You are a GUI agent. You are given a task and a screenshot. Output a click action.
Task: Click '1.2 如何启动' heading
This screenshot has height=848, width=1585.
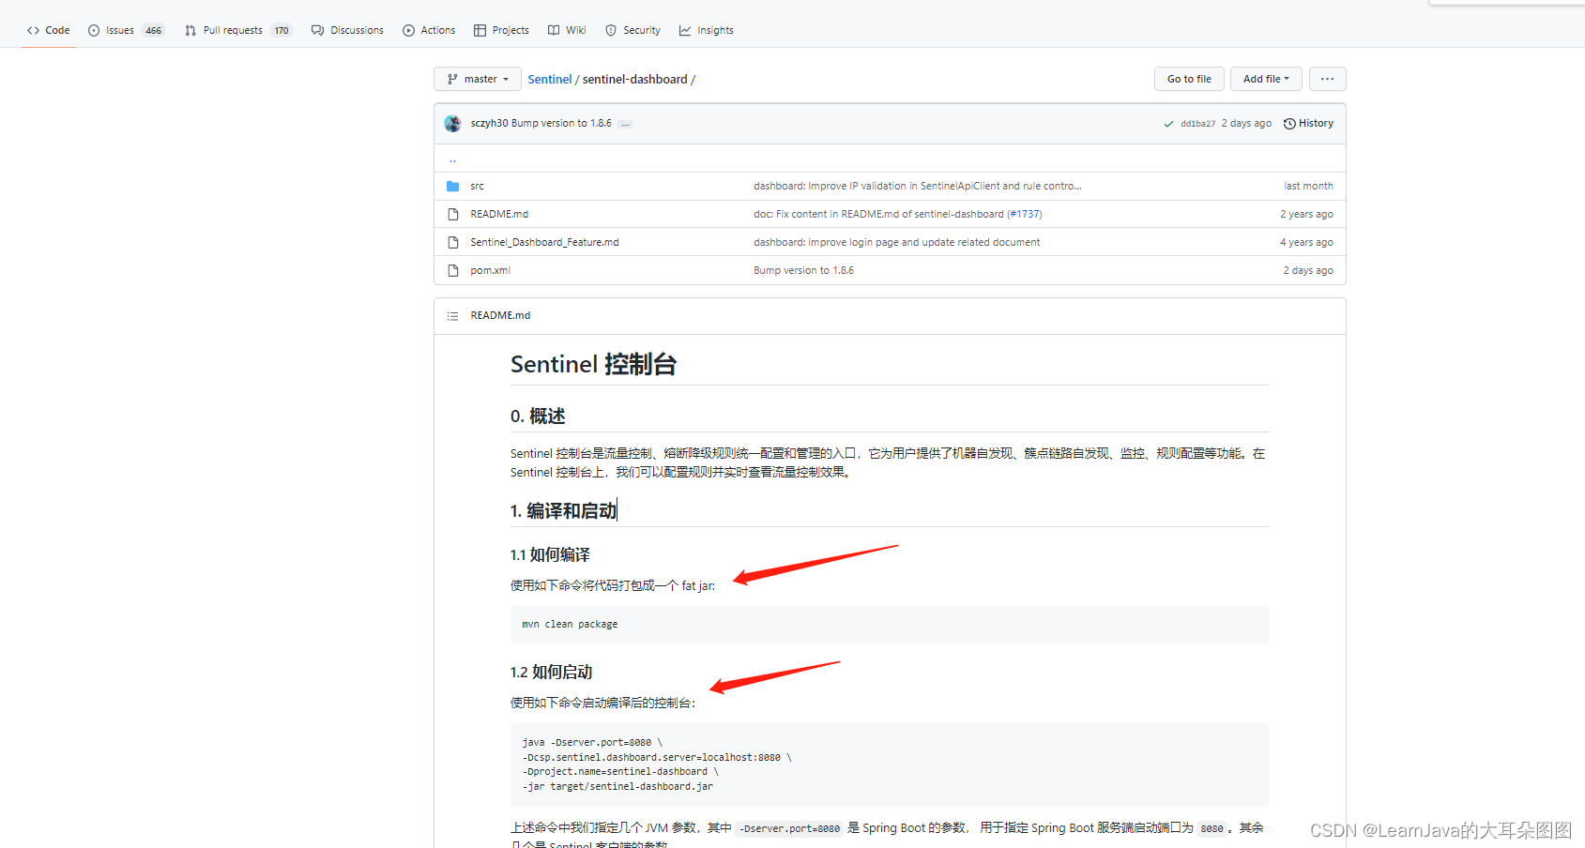tap(552, 672)
